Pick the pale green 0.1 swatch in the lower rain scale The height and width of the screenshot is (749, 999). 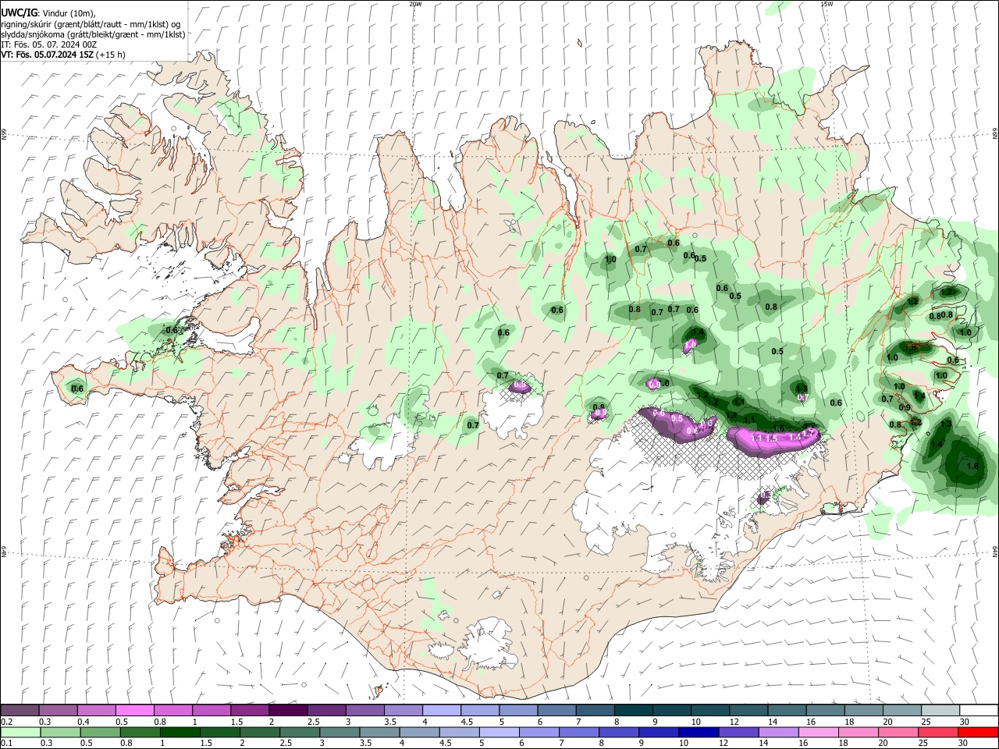(x=20, y=732)
